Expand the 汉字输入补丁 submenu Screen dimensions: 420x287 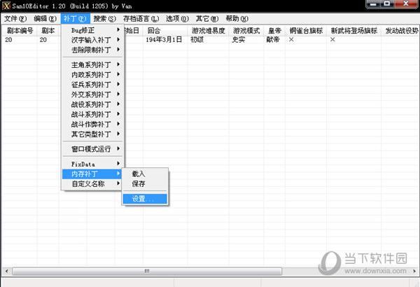tap(92, 40)
